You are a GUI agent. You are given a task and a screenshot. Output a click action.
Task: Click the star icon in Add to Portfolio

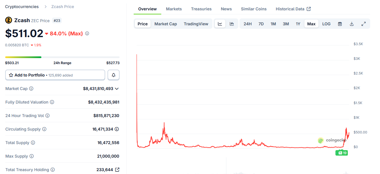[x=11, y=75]
